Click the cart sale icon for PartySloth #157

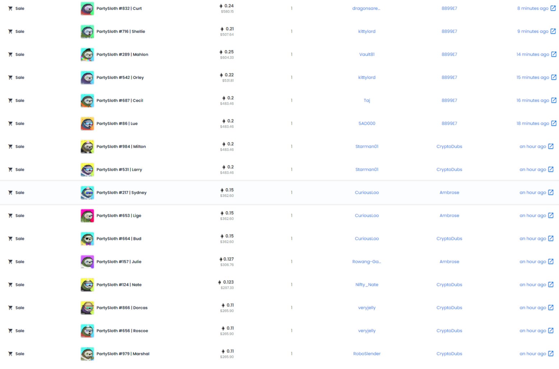(10, 261)
